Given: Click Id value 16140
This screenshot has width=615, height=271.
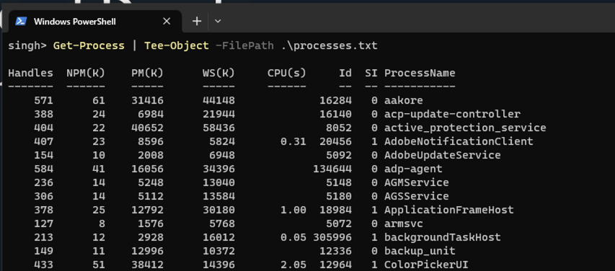Looking at the screenshot, I should click(x=335, y=114).
